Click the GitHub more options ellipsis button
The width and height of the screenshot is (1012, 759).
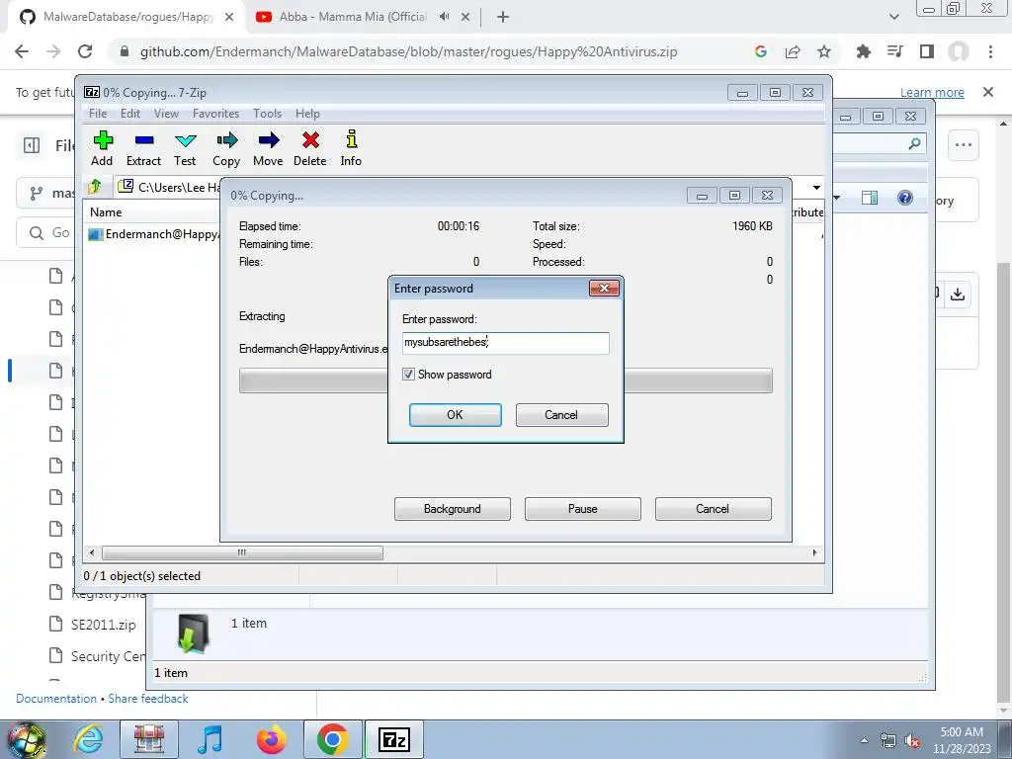[x=964, y=144]
